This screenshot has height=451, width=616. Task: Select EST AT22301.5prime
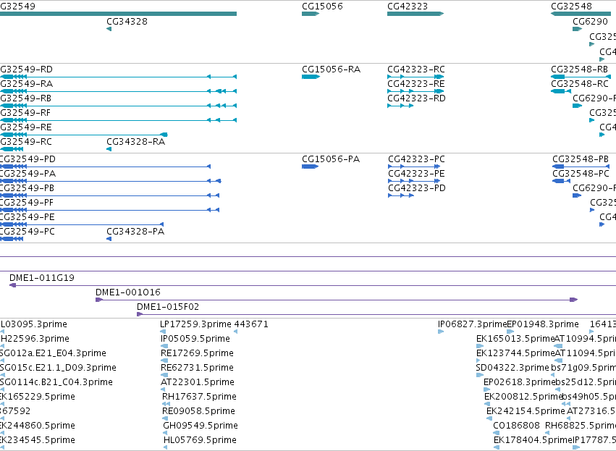[x=198, y=383]
